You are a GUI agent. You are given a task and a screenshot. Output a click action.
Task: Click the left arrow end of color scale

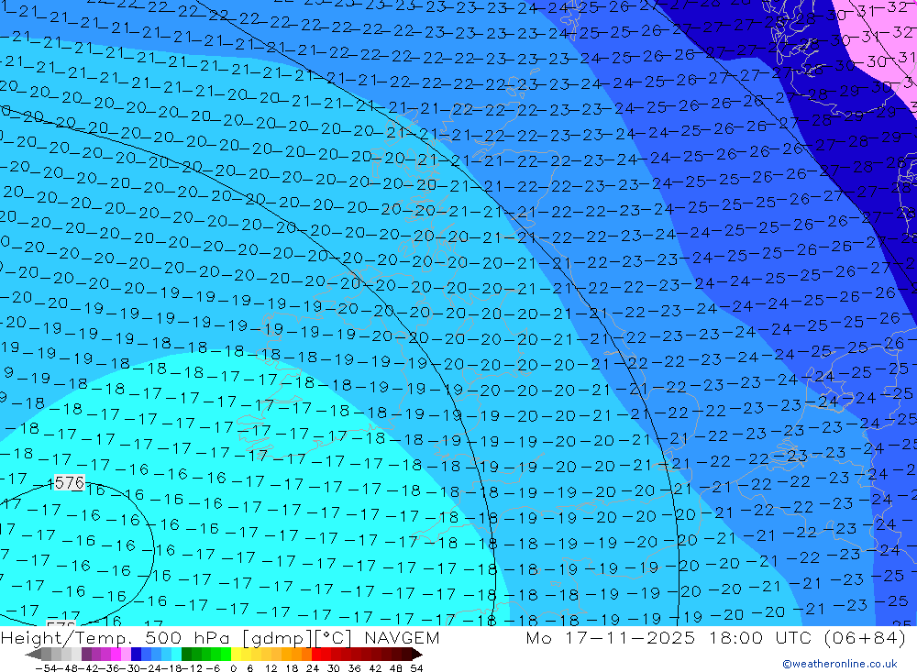(33, 655)
